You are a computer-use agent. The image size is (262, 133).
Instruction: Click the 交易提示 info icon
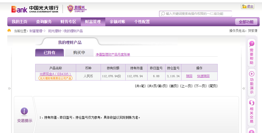coord(24,111)
